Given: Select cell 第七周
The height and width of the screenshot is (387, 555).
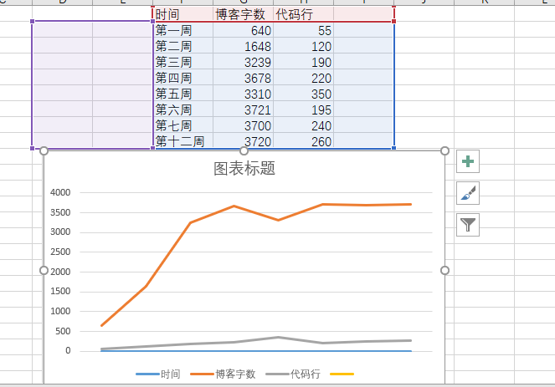Looking at the screenshot, I should [x=183, y=125].
